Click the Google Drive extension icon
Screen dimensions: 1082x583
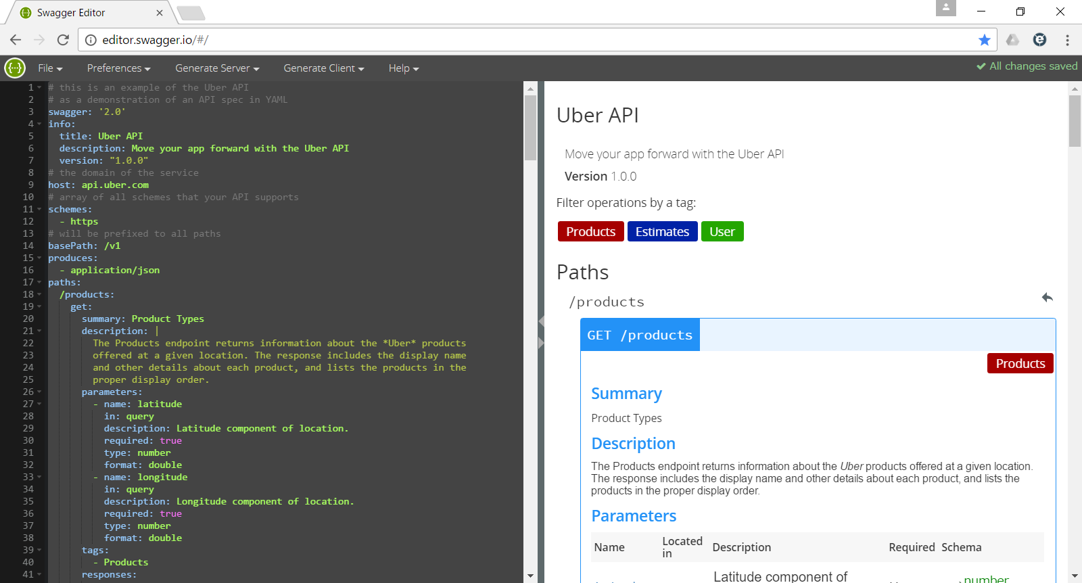(x=1012, y=40)
